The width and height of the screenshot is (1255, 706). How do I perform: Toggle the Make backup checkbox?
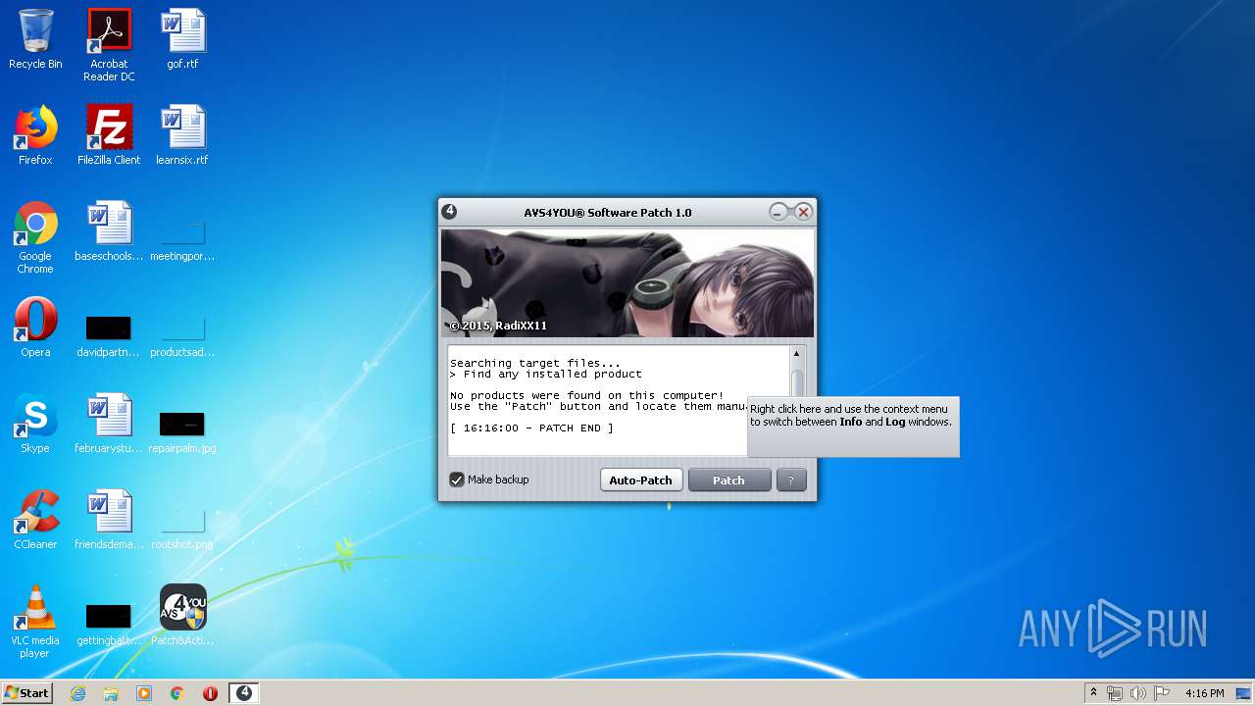[x=457, y=479]
